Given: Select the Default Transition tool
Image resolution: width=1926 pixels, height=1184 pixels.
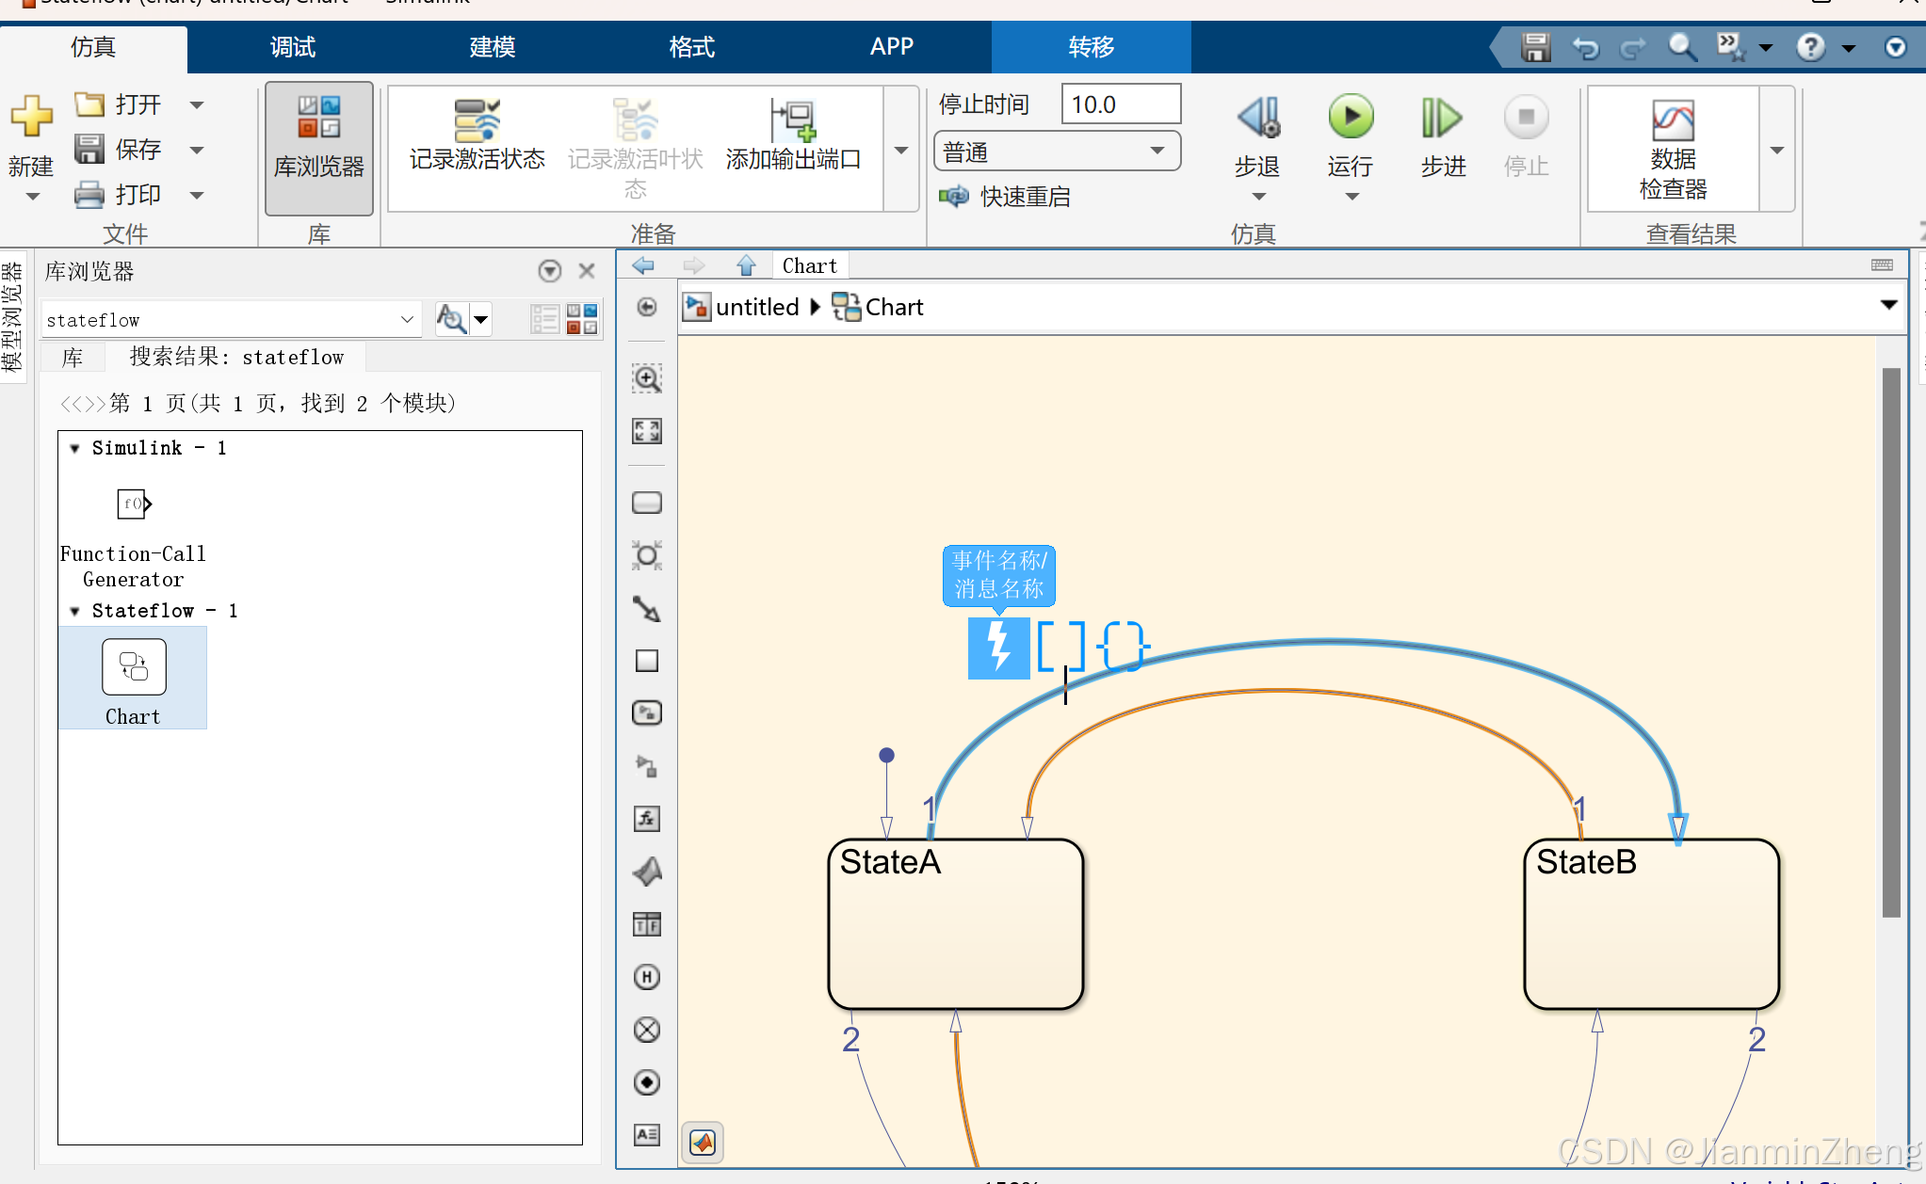Looking at the screenshot, I should click(x=647, y=609).
